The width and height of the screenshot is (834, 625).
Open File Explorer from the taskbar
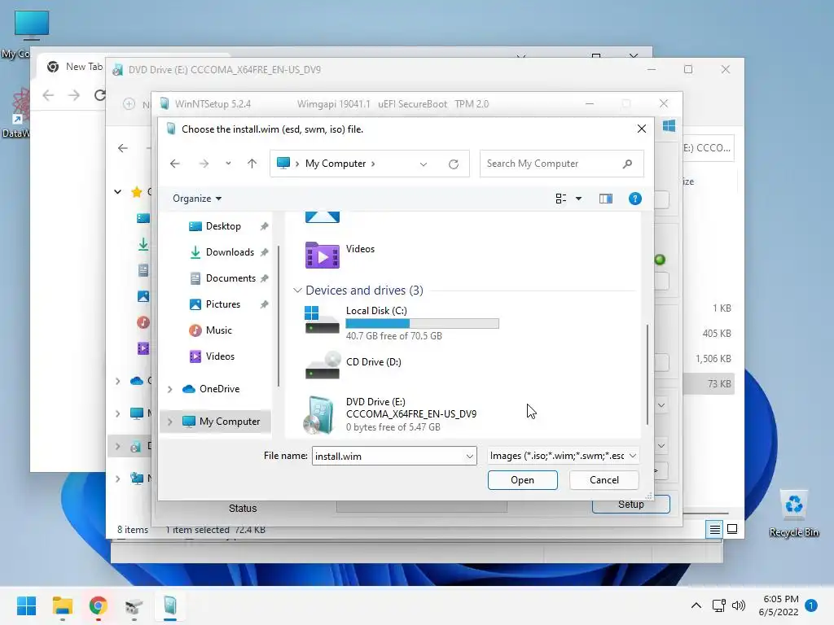click(62, 605)
